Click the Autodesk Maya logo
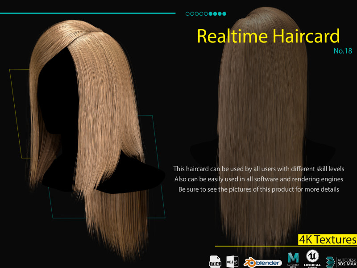 [x=293, y=260]
